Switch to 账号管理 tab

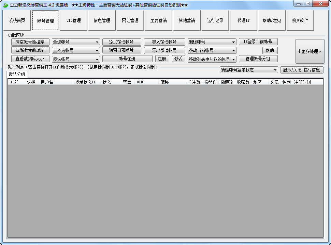coord(45,20)
